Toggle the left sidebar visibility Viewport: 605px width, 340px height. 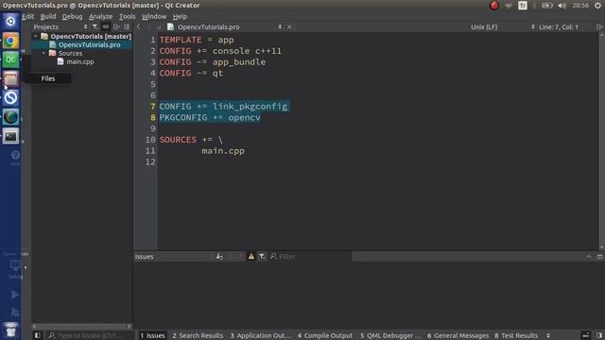(x=38, y=335)
